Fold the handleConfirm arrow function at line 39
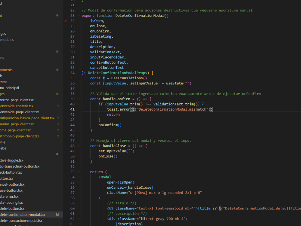This screenshot has height=226, width=301. (x=79, y=99)
